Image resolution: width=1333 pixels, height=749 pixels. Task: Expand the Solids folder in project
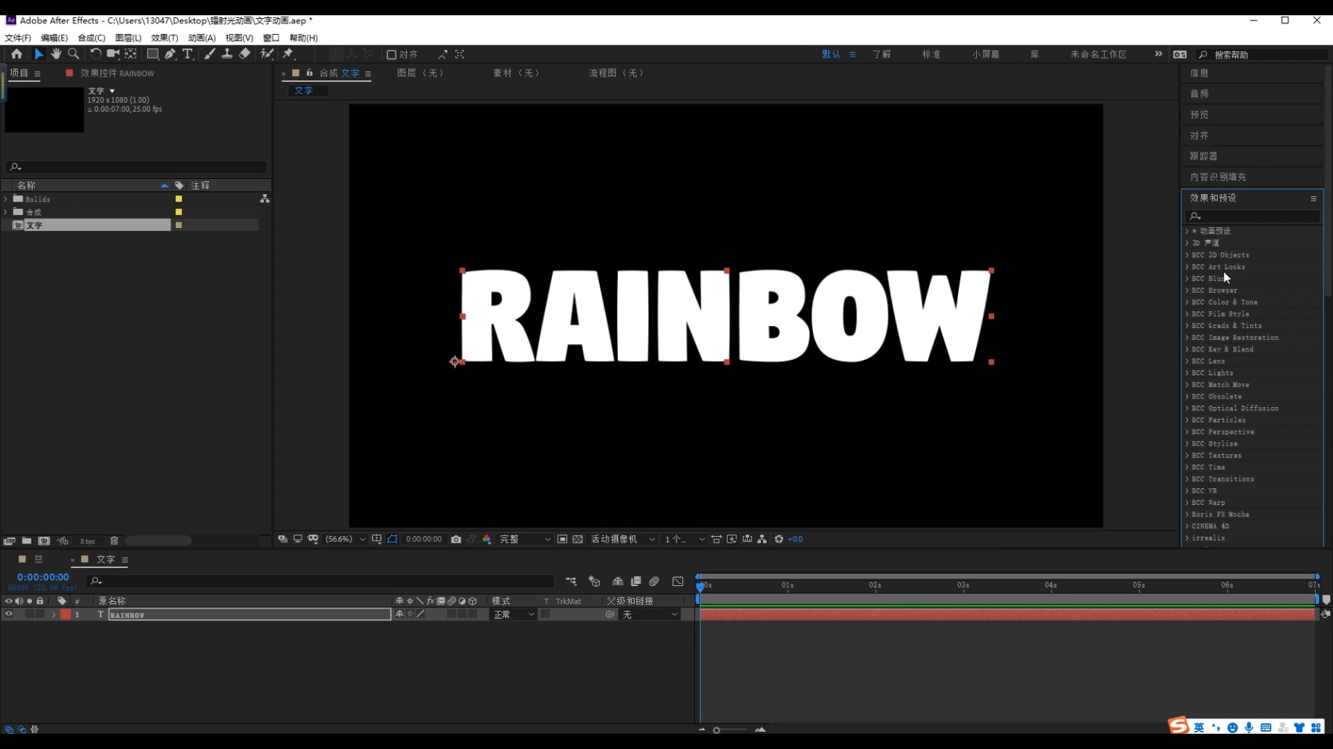tap(6, 199)
